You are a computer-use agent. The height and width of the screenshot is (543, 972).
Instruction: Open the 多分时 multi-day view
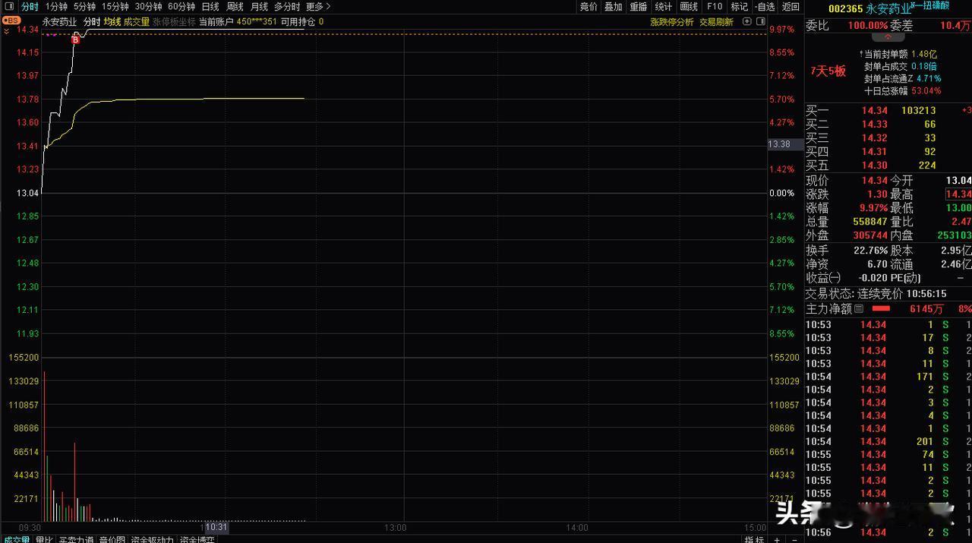287,7
